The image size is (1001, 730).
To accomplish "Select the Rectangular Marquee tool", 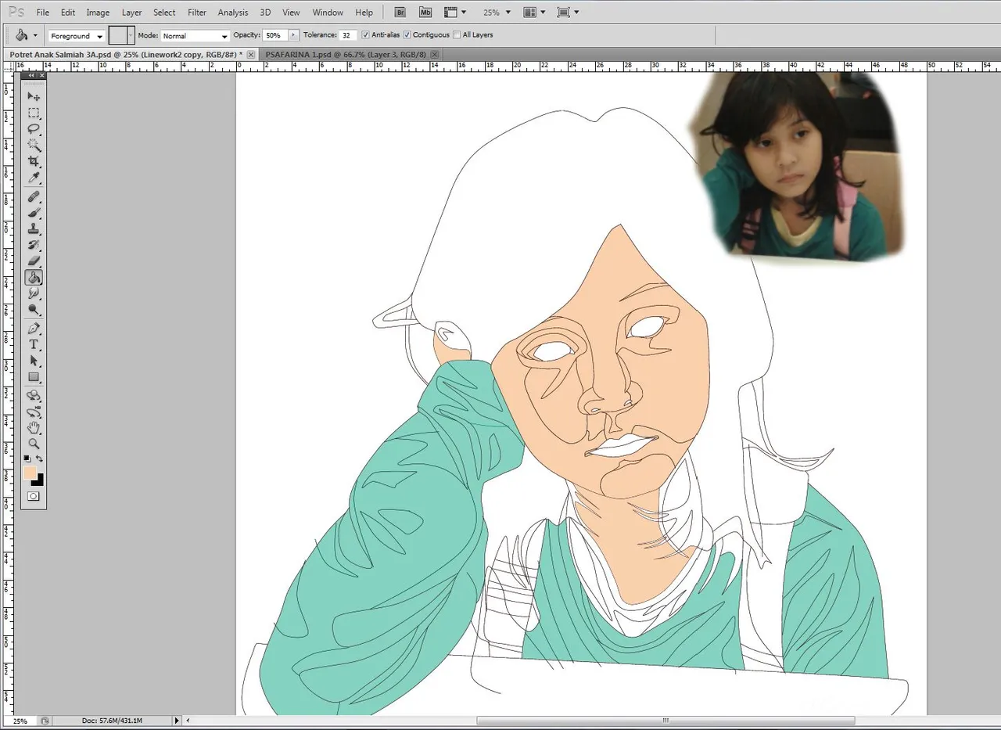I will click(x=34, y=113).
